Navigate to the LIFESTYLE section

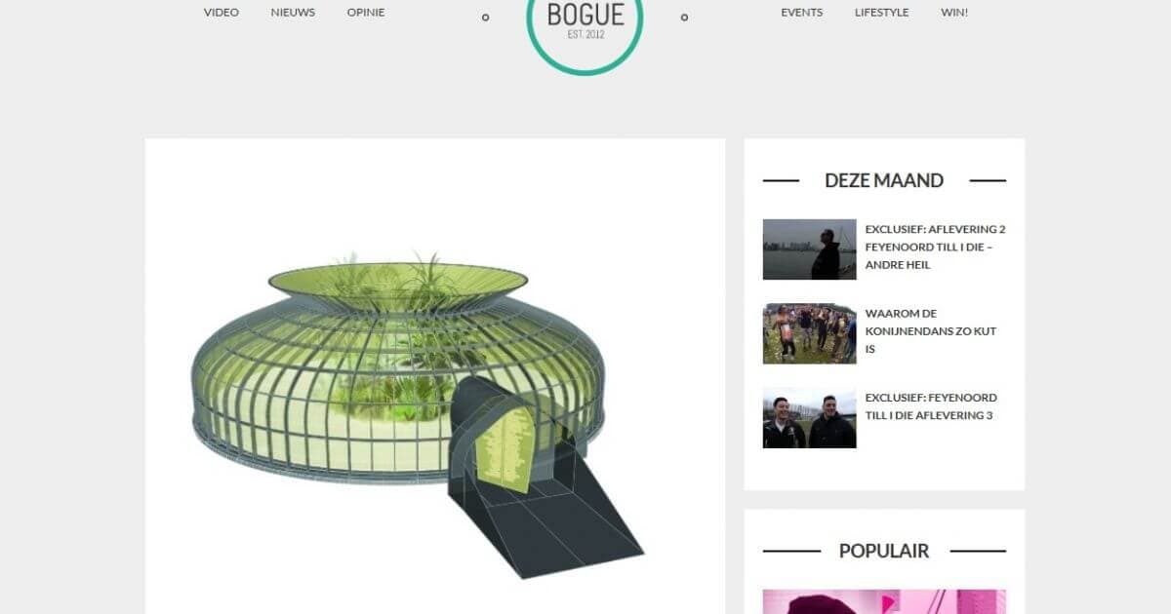(881, 13)
